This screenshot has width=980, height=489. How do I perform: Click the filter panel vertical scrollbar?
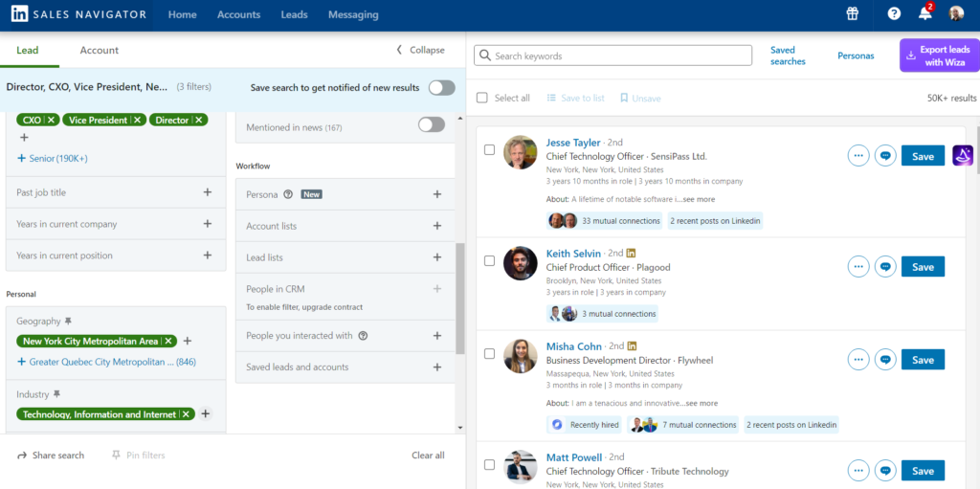pos(460,299)
